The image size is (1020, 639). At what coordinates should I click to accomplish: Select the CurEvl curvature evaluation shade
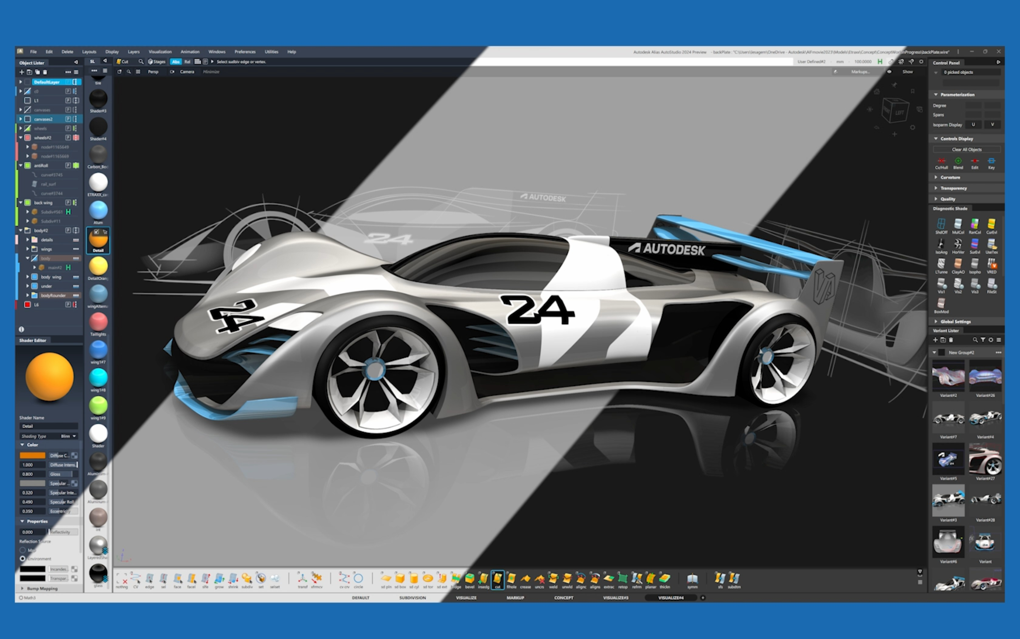click(991, 226)
